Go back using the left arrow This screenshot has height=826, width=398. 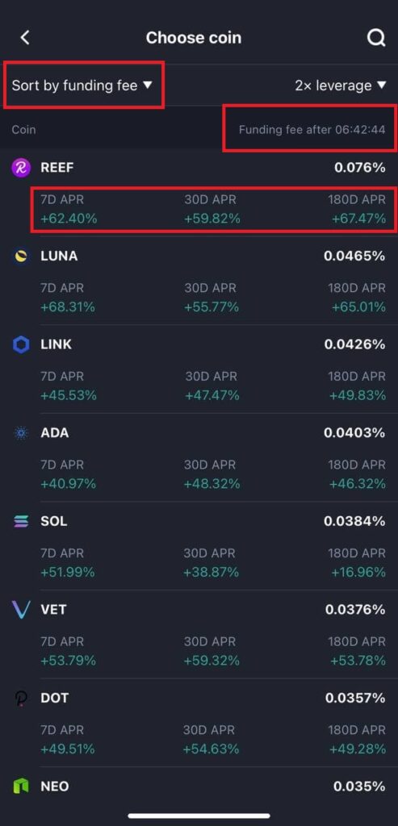point(25,38)
